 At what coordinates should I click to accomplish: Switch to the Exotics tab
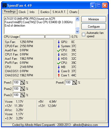(45, 12)
